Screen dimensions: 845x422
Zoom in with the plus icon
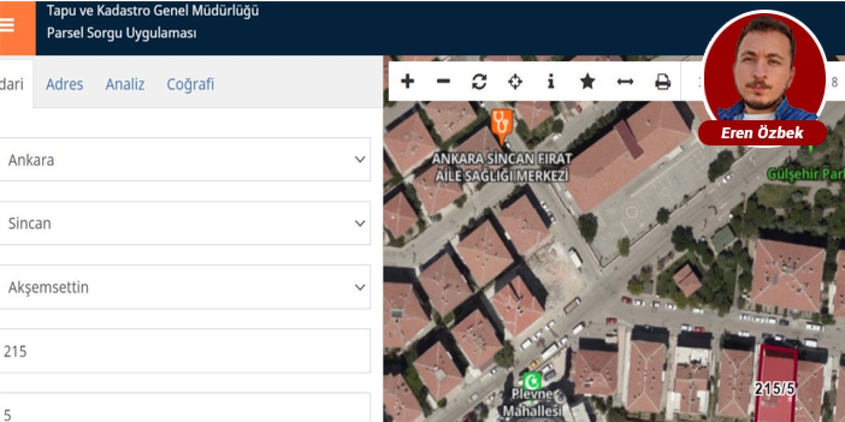click(x=407, y=82)
